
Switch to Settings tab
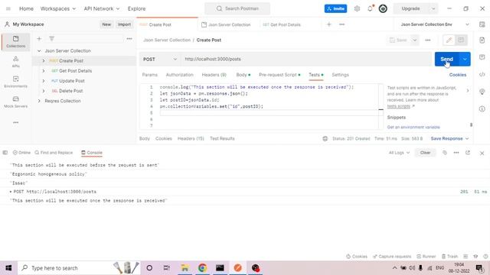point(340,75)
